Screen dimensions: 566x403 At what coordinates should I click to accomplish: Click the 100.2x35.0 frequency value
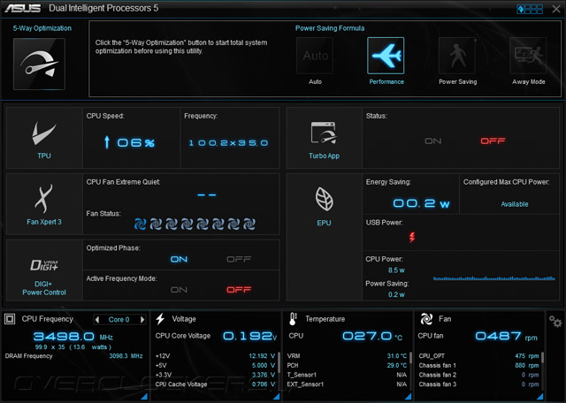click(x=228, y=143)
